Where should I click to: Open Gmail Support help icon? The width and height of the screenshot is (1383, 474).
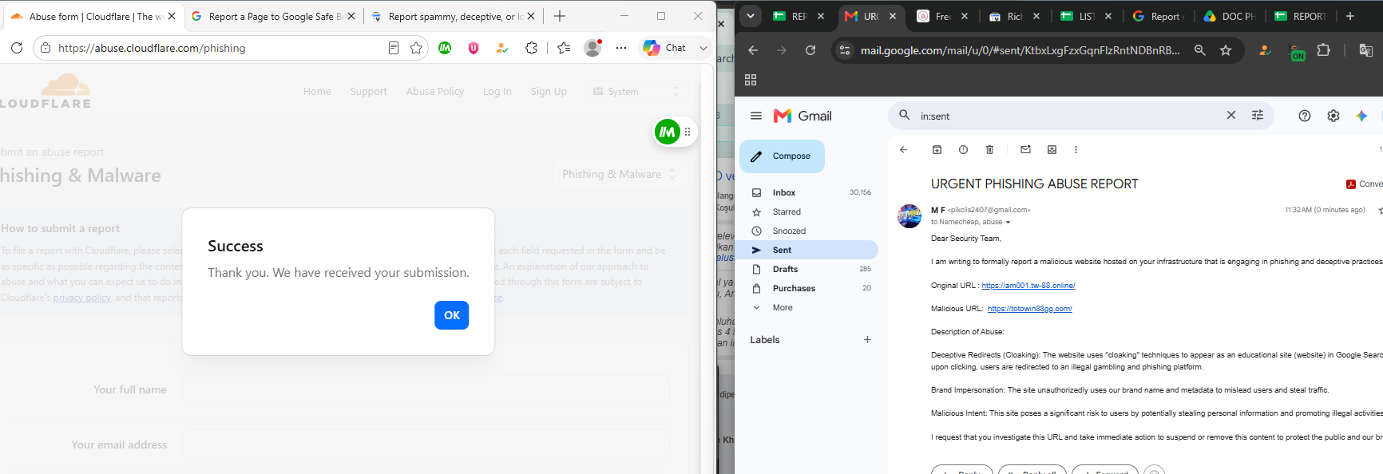pyautogui.click(x=1305, y=116)
